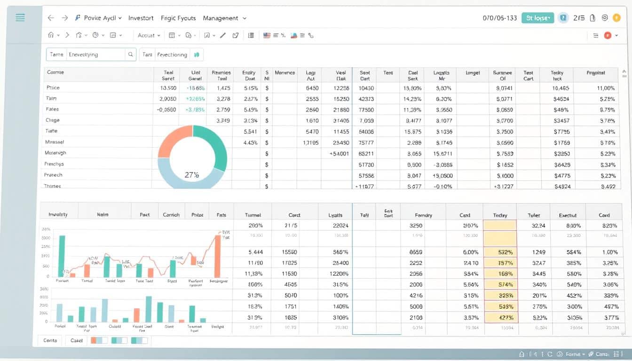This screenshot has width=632, height=361.
Task: Select the Freschys row label
Action: [55, 164]
